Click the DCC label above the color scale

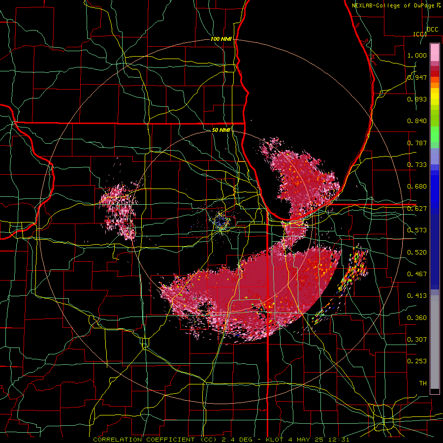432,30
